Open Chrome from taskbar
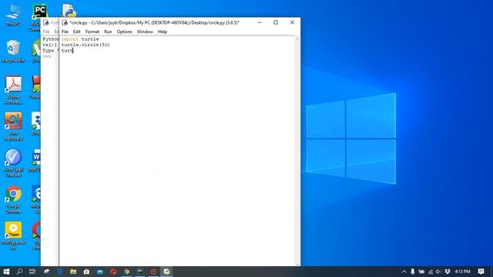The height and width of the screenshot is (277, 493). coord(126,272)
